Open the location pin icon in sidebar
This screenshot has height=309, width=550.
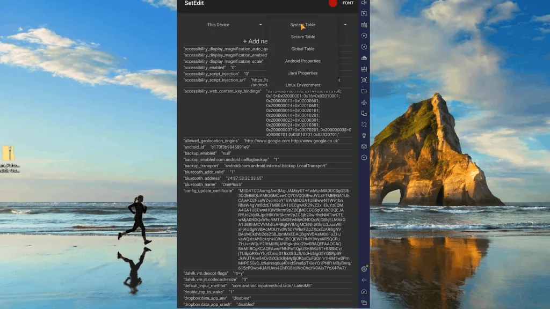(364, 136)
